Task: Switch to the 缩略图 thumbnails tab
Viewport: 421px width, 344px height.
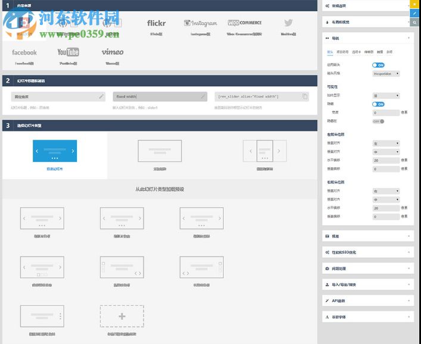Action: pyautogui.click(x=369, y=52)
